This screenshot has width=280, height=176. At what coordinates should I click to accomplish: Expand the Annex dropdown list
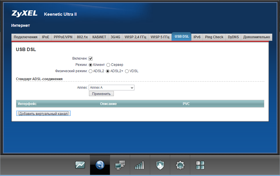[x=112, y=88]
